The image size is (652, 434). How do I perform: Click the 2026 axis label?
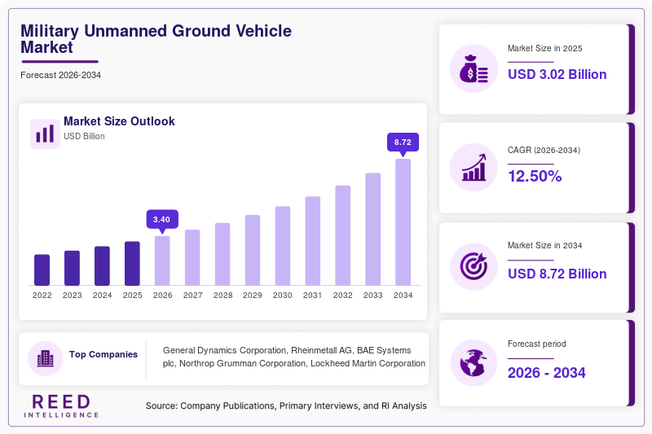pyautogui.click(x=162, y=296)
